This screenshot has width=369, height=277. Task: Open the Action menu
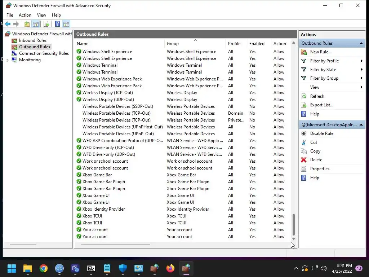[x=25, y=15]
